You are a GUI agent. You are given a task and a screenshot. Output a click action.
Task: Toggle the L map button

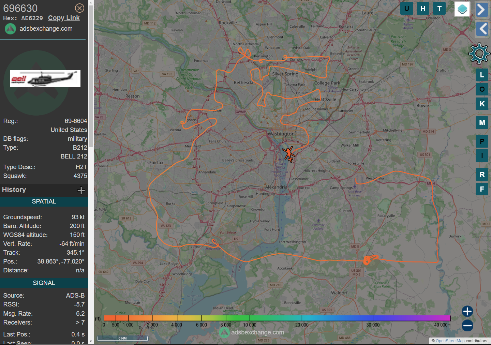(482, 75)
